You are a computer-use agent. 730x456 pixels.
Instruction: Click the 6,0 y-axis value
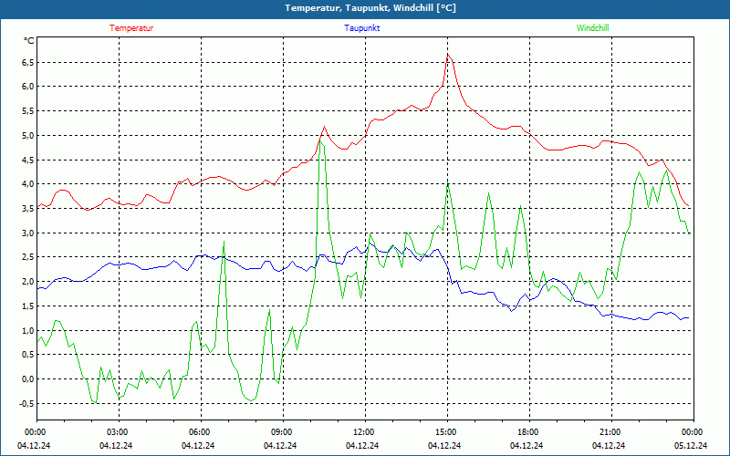(x=27, y=87)
